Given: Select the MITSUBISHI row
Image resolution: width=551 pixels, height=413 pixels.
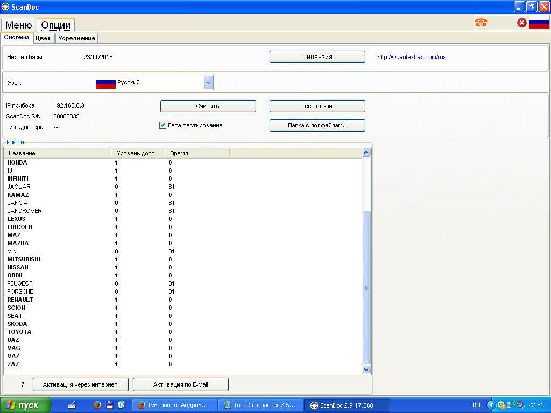Looking at the screenshot, I should [x=183, y=260].
